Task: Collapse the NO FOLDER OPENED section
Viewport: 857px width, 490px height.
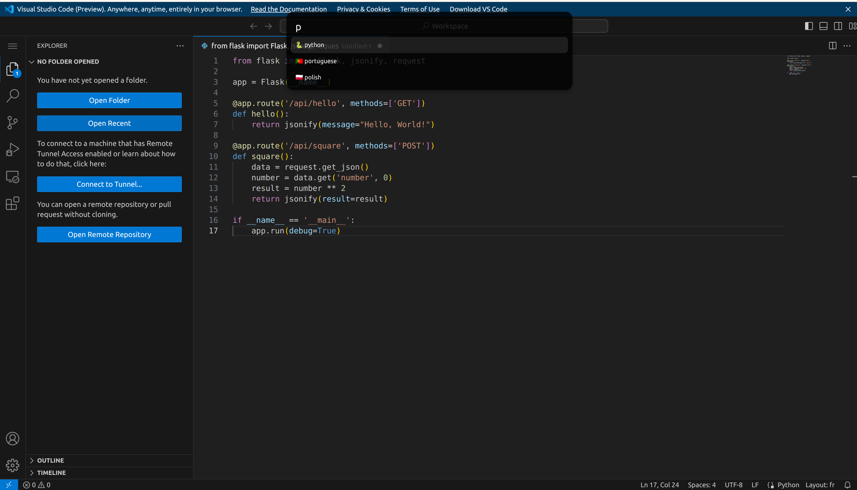Action: (x=68, y=61)
